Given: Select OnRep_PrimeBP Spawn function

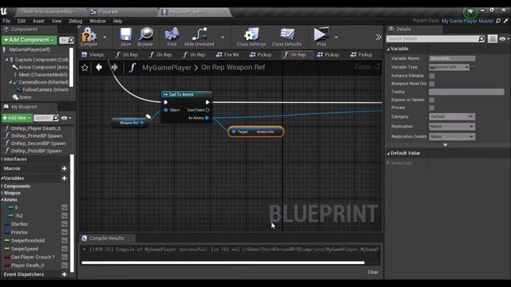Looking at the screenshot, I should click(x=37, y=136).
